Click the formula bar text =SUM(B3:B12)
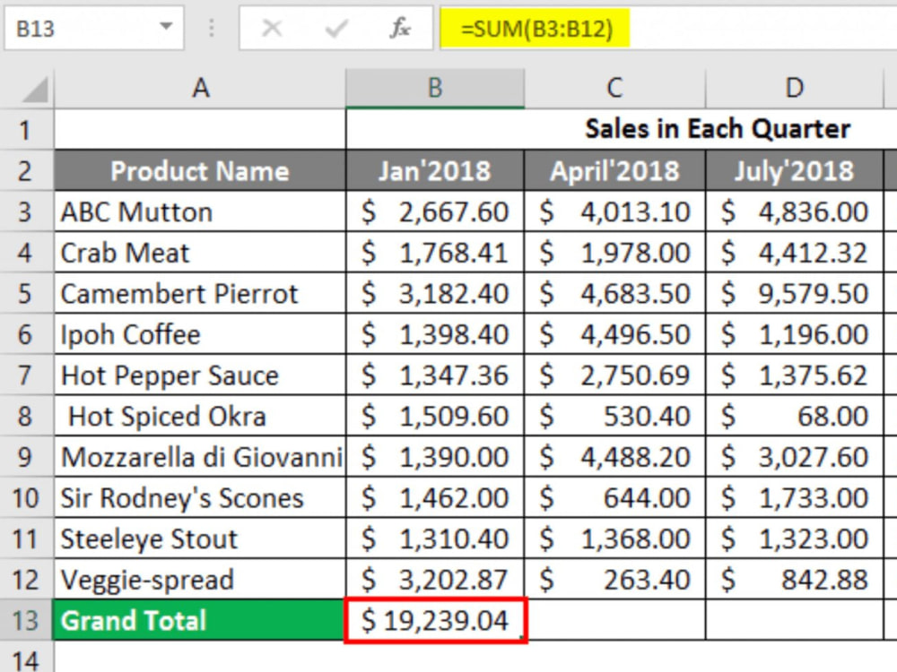 pos(536,28)
